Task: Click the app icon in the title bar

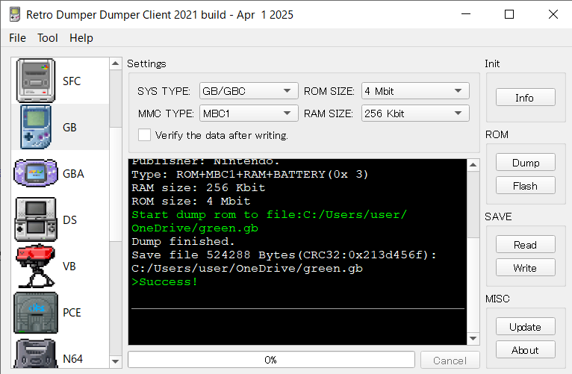Action: pos(15,15)
